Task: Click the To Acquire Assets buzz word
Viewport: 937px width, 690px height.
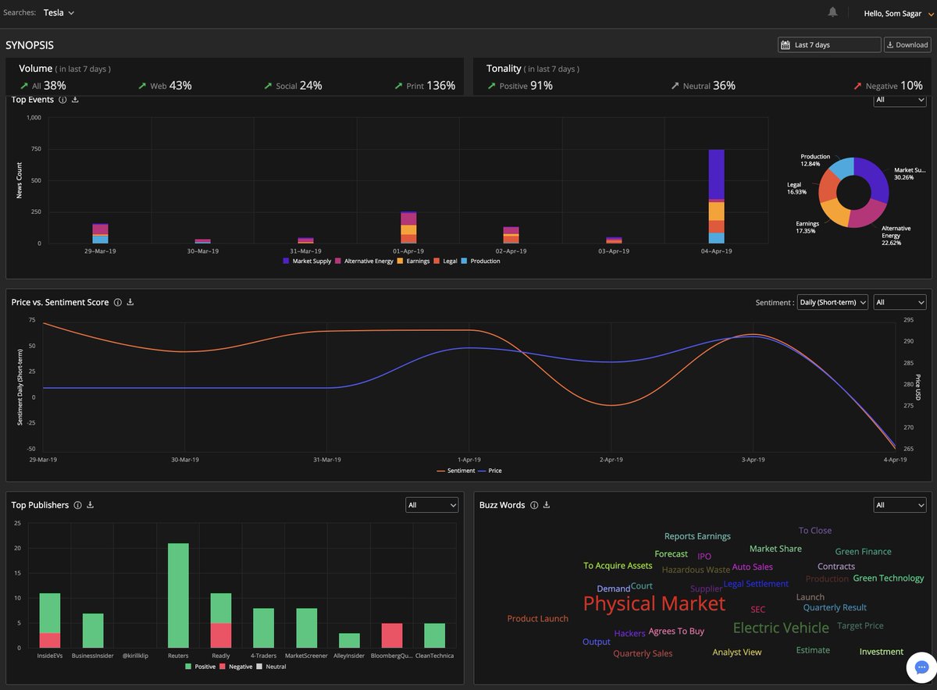Action: point(618,565)
